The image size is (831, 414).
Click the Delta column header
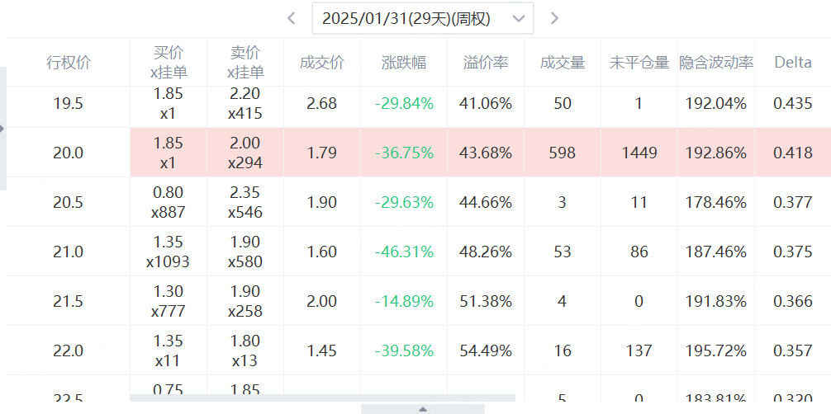793,63
